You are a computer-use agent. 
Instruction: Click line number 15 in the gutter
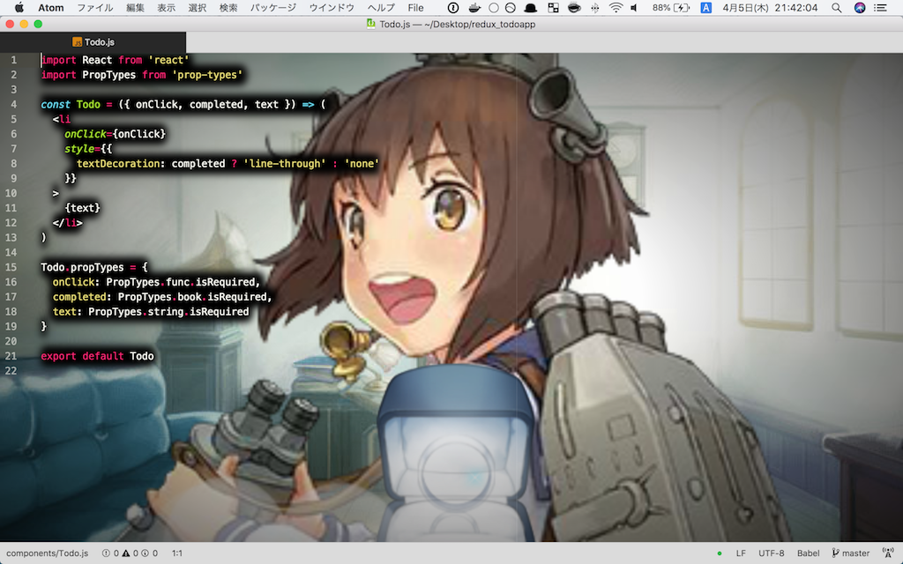[11, 267]
